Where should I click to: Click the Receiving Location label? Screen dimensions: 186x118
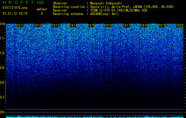click(x=69, y=7)
